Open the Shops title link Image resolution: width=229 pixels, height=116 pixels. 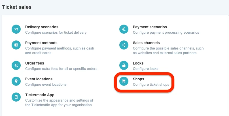pyautogui.click(x=139, y=79)
